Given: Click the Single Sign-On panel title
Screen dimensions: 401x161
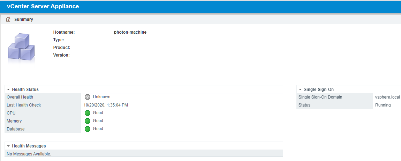Looking at the screenshot, I should 319,90.
